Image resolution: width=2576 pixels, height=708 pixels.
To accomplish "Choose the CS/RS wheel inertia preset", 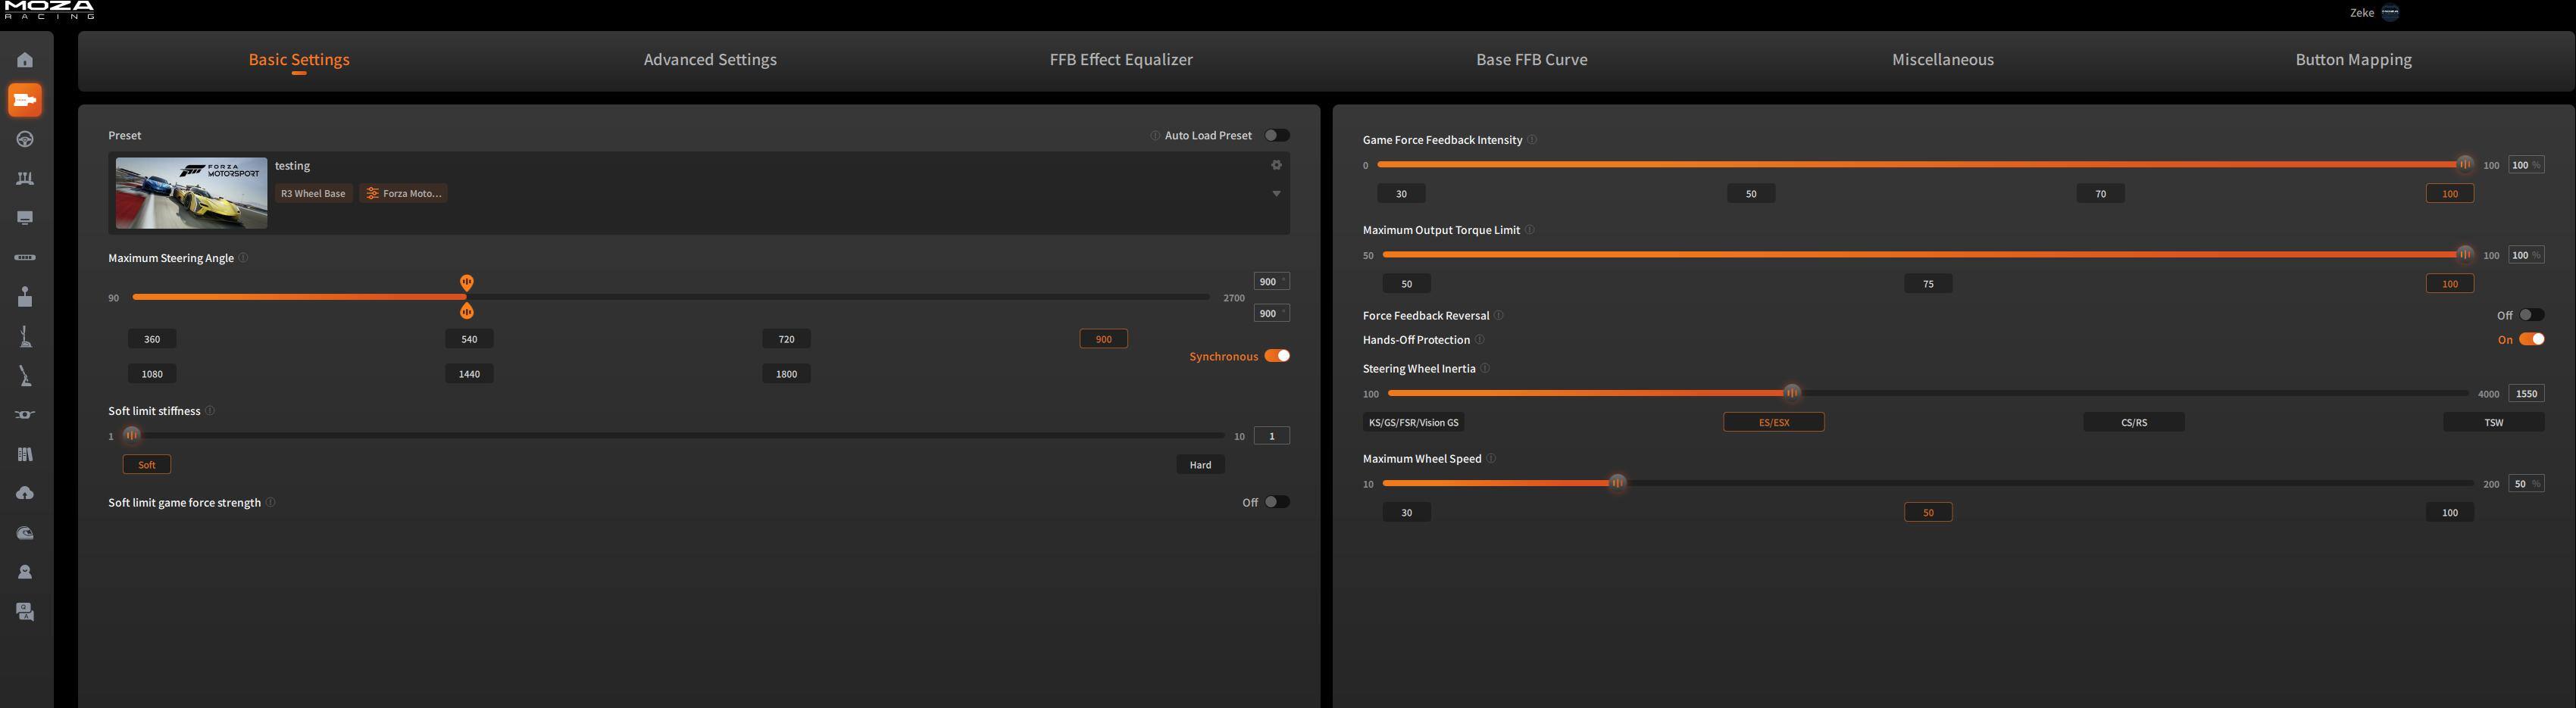I will tap(2133, 422).
